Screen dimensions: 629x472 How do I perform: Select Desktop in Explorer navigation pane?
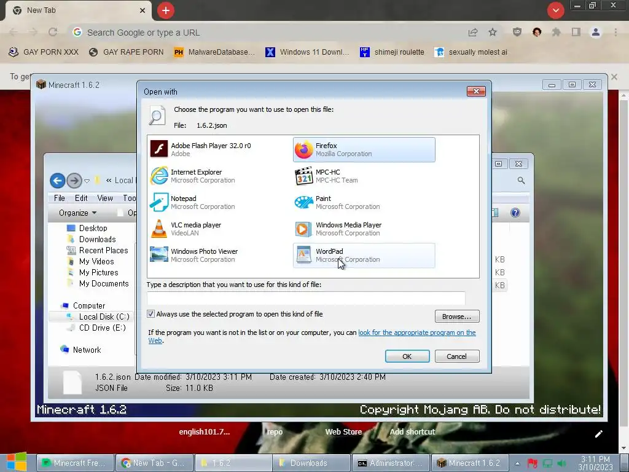coord(93,228)
